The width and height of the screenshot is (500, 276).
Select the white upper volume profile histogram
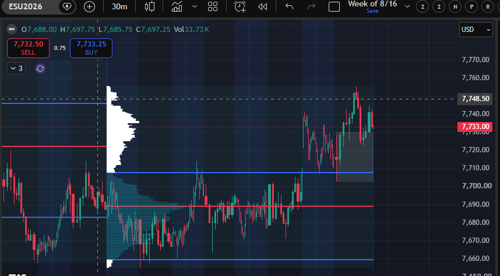tap(119, 130)
